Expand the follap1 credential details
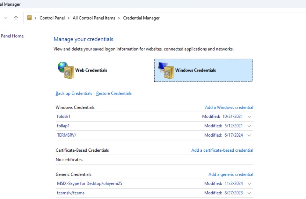 coord(249,125)
